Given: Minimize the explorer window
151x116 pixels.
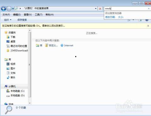Looking at the screenshot, I should 135,3.
